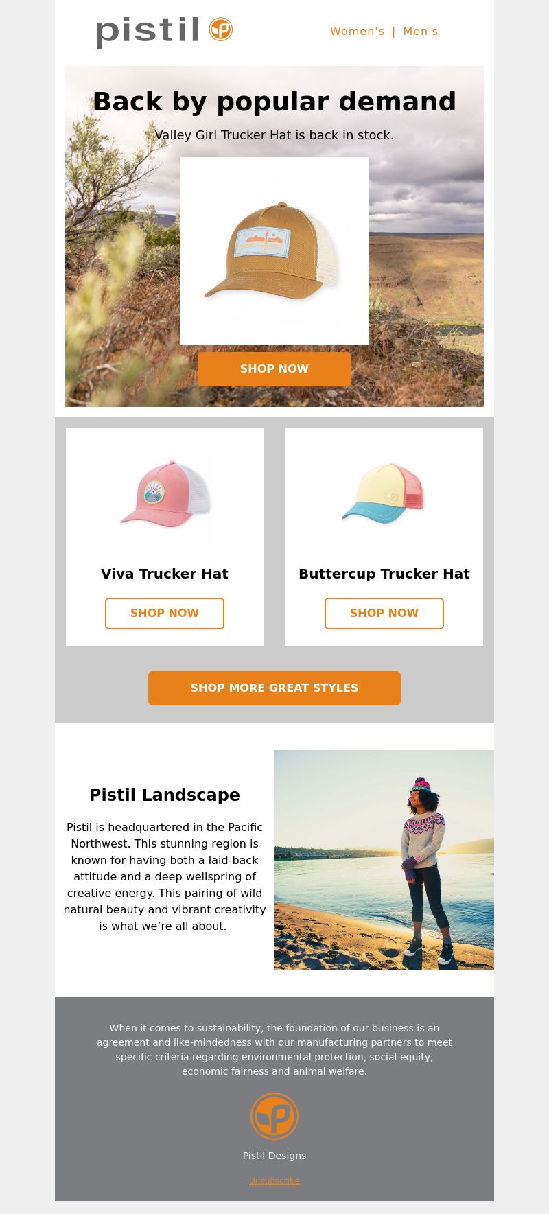The image size is (549, 1214).
Task: Click the Unsubscribe link
Action: pyautogui.click(x=274, y=1181)
